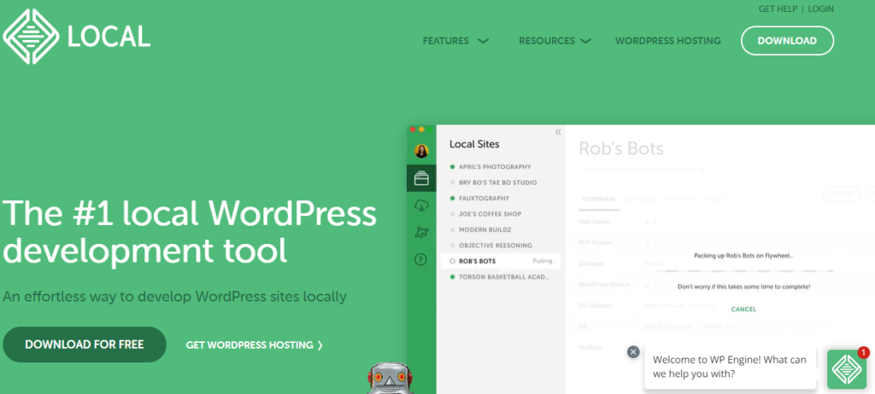
Task: Click the macOS yellow minimize dot in the app window
Action: 421,130
